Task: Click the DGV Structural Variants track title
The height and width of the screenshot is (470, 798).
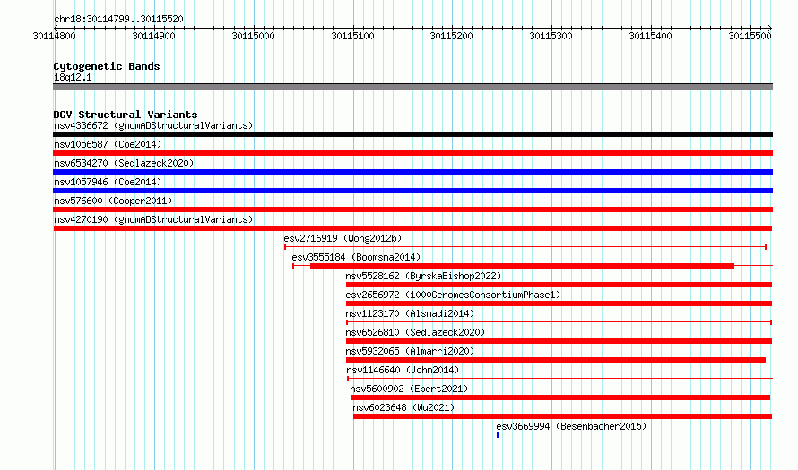Action: coord(126,115)
